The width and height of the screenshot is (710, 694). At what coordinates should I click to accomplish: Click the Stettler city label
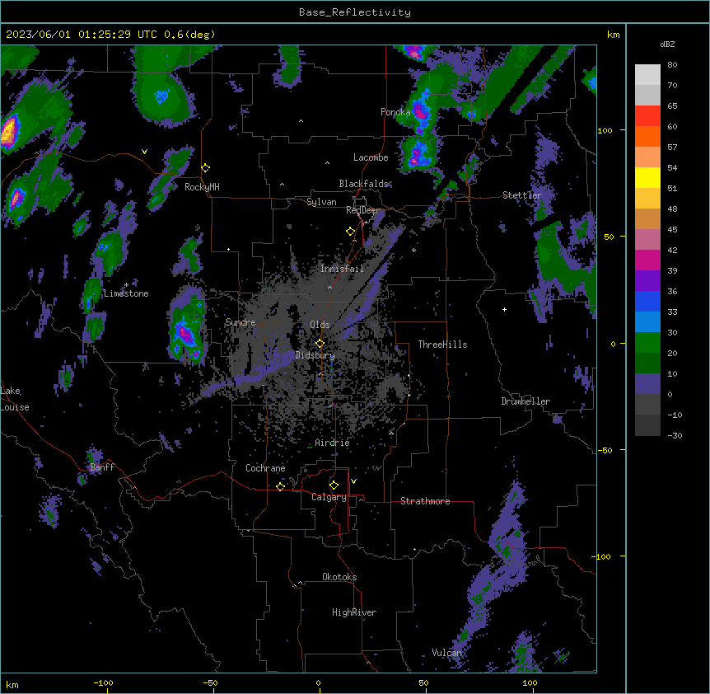coord(522,195)
